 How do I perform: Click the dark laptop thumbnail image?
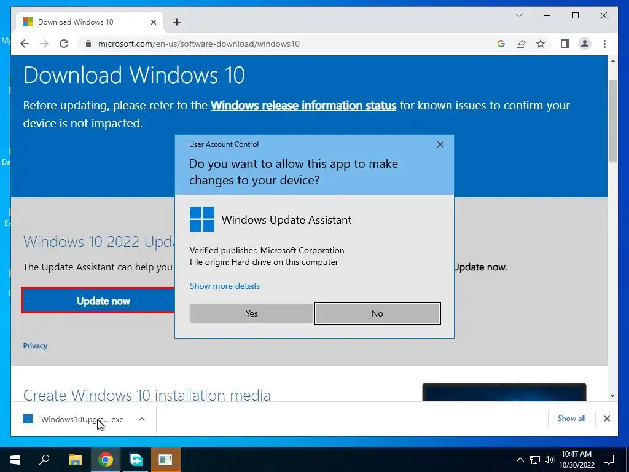coord(504,393)
